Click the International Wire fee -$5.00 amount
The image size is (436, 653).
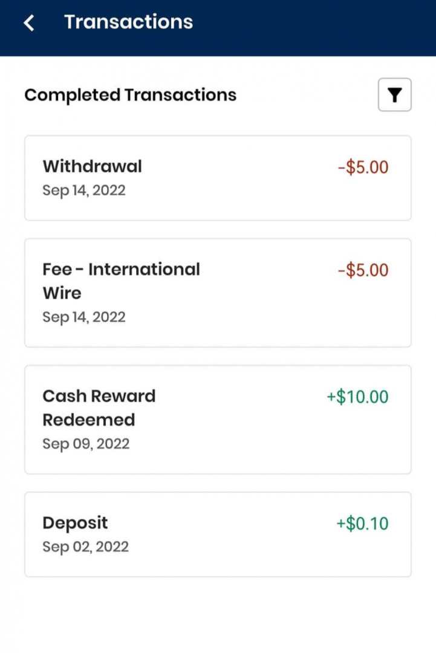pyautogui.click(x=363, y=270)
